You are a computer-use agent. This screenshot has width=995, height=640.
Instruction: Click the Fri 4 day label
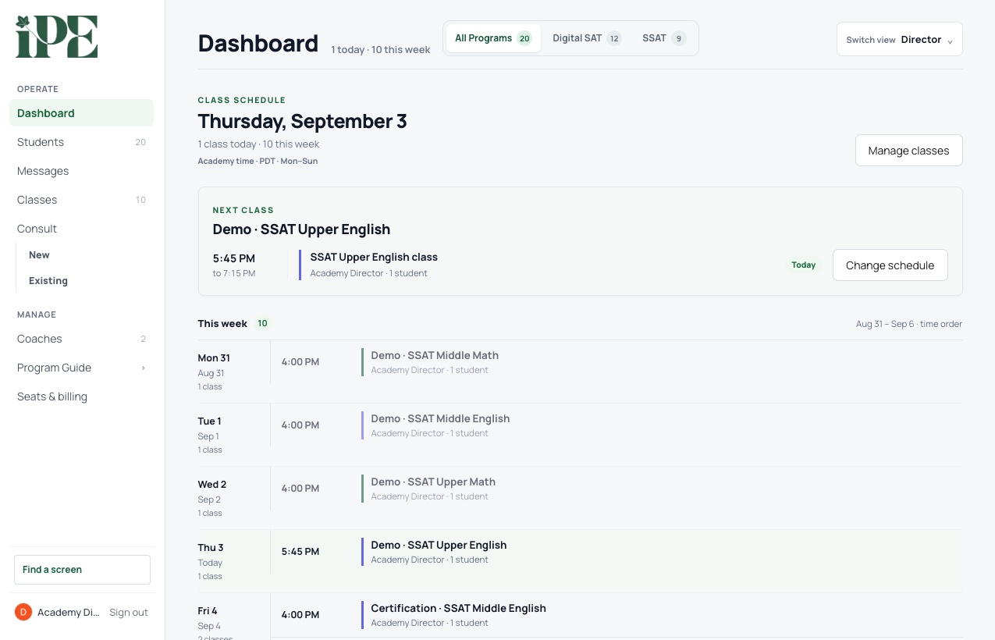click(x=208, y=611)
